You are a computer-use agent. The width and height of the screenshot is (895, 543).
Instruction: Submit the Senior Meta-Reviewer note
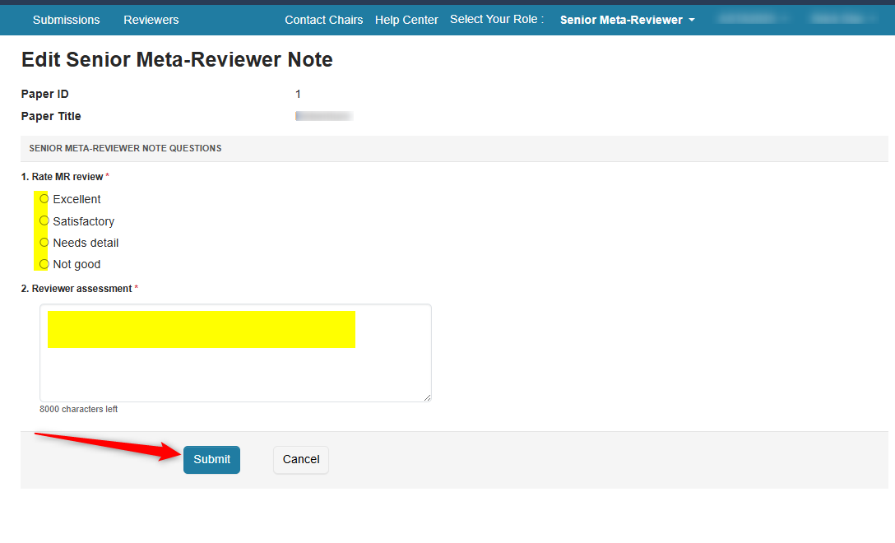[x=211, y=459]
